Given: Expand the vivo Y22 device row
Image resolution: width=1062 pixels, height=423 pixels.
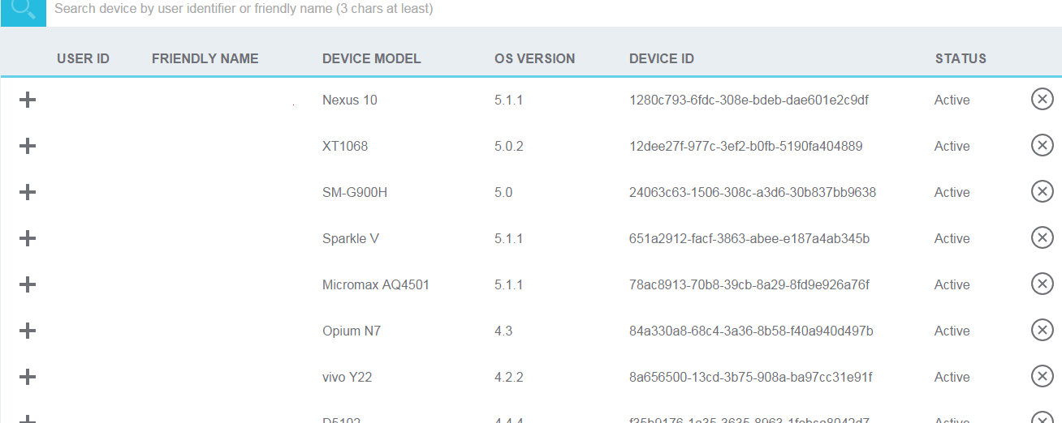Looking at the screenshot, I should 28,377.
